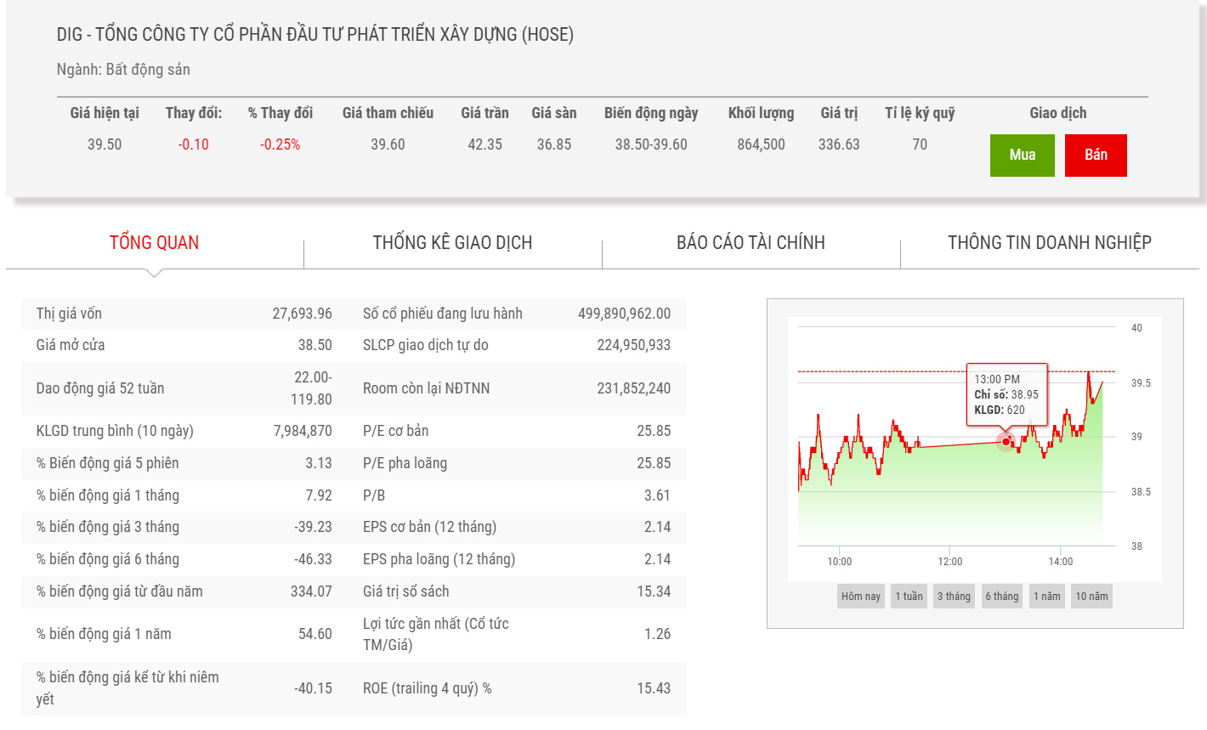
Task: Show the 10 năm chart period
Action: coord(1092,597)
